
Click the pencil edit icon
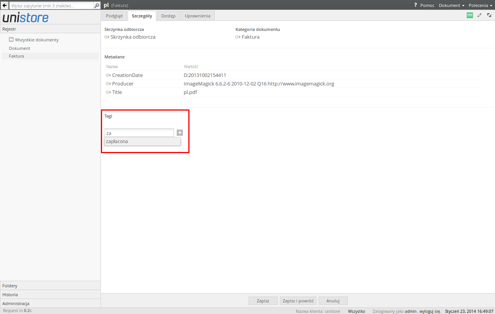pos(480,15)
